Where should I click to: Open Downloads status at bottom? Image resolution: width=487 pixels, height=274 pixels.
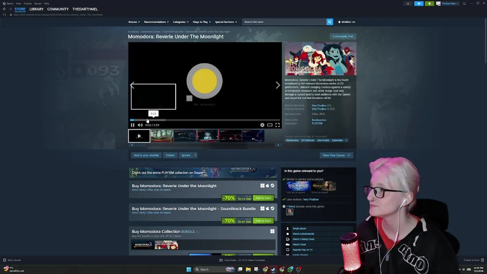[242, 260]
